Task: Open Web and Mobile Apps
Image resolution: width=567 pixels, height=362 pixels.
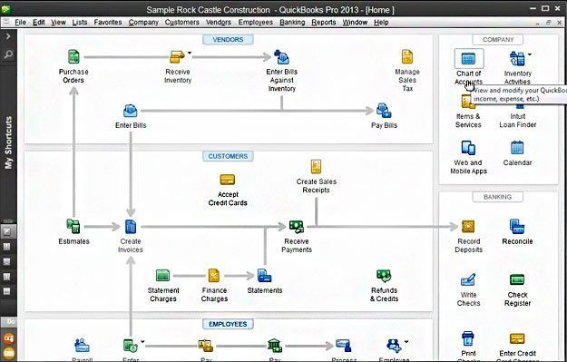Action: pyautogui.click(x=468, y=148)
